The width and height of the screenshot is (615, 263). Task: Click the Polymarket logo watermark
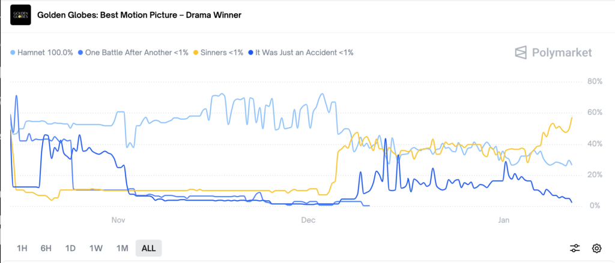click(x=553, y=53)
